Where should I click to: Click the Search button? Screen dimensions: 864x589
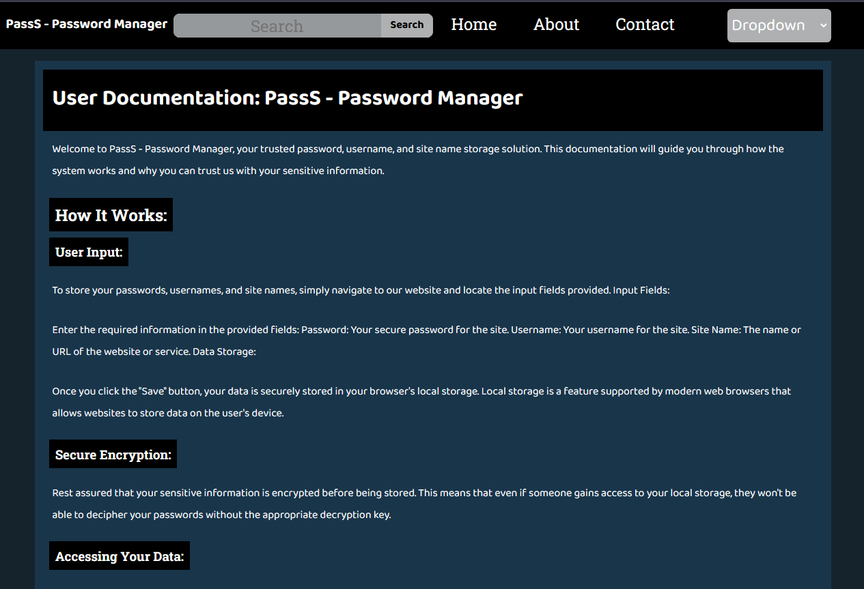(x=407, y=25)
